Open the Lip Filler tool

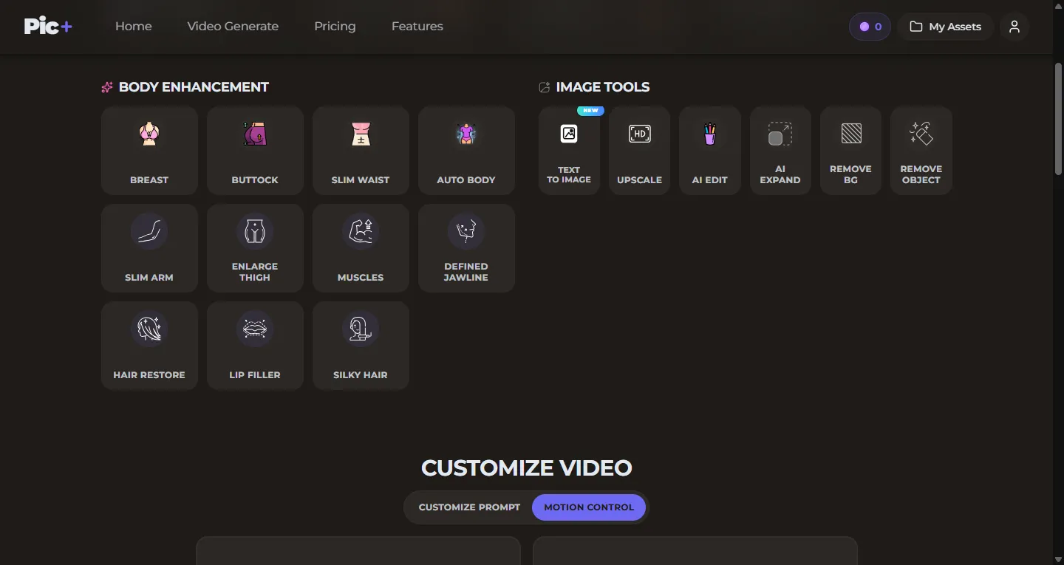click(x=255, y=346)
